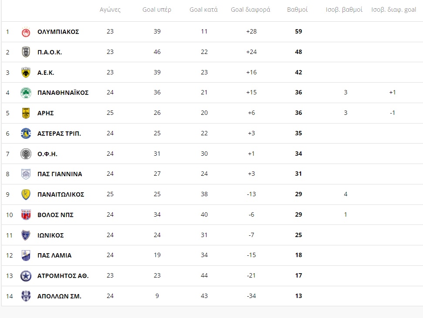423x318 pixels.
Task: Click the ΑΡΗΣ yellow crest
Action: click(26, 113)
